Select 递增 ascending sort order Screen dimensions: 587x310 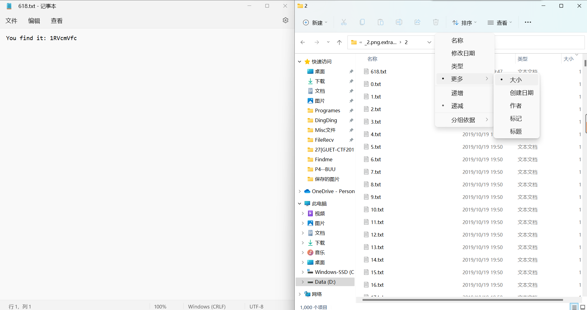(464, 93)
